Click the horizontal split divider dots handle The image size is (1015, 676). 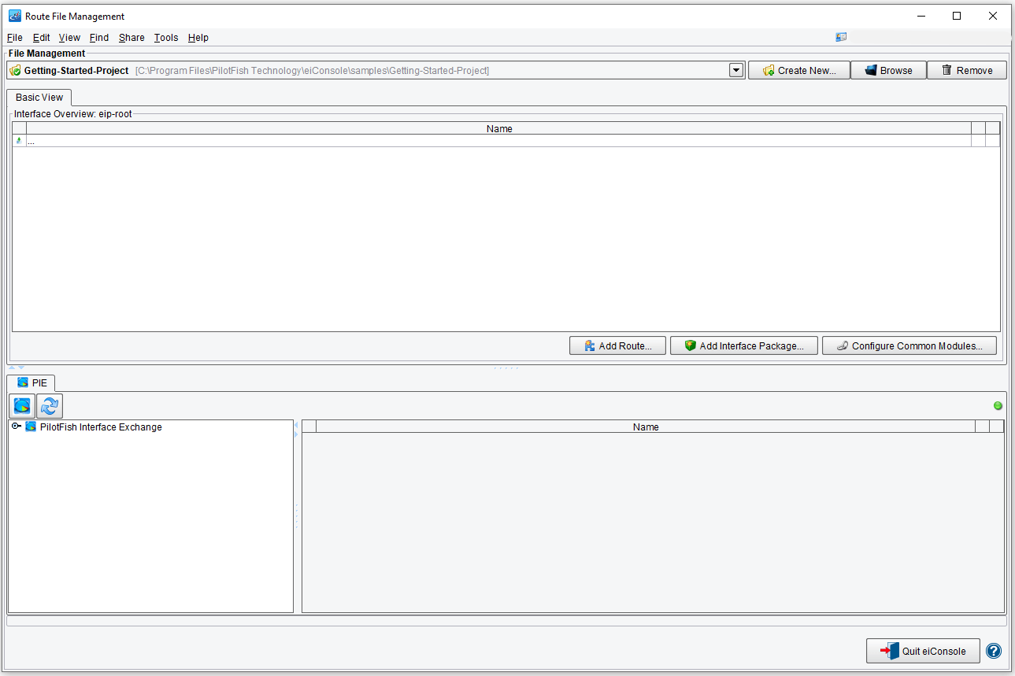click(506, 368)
